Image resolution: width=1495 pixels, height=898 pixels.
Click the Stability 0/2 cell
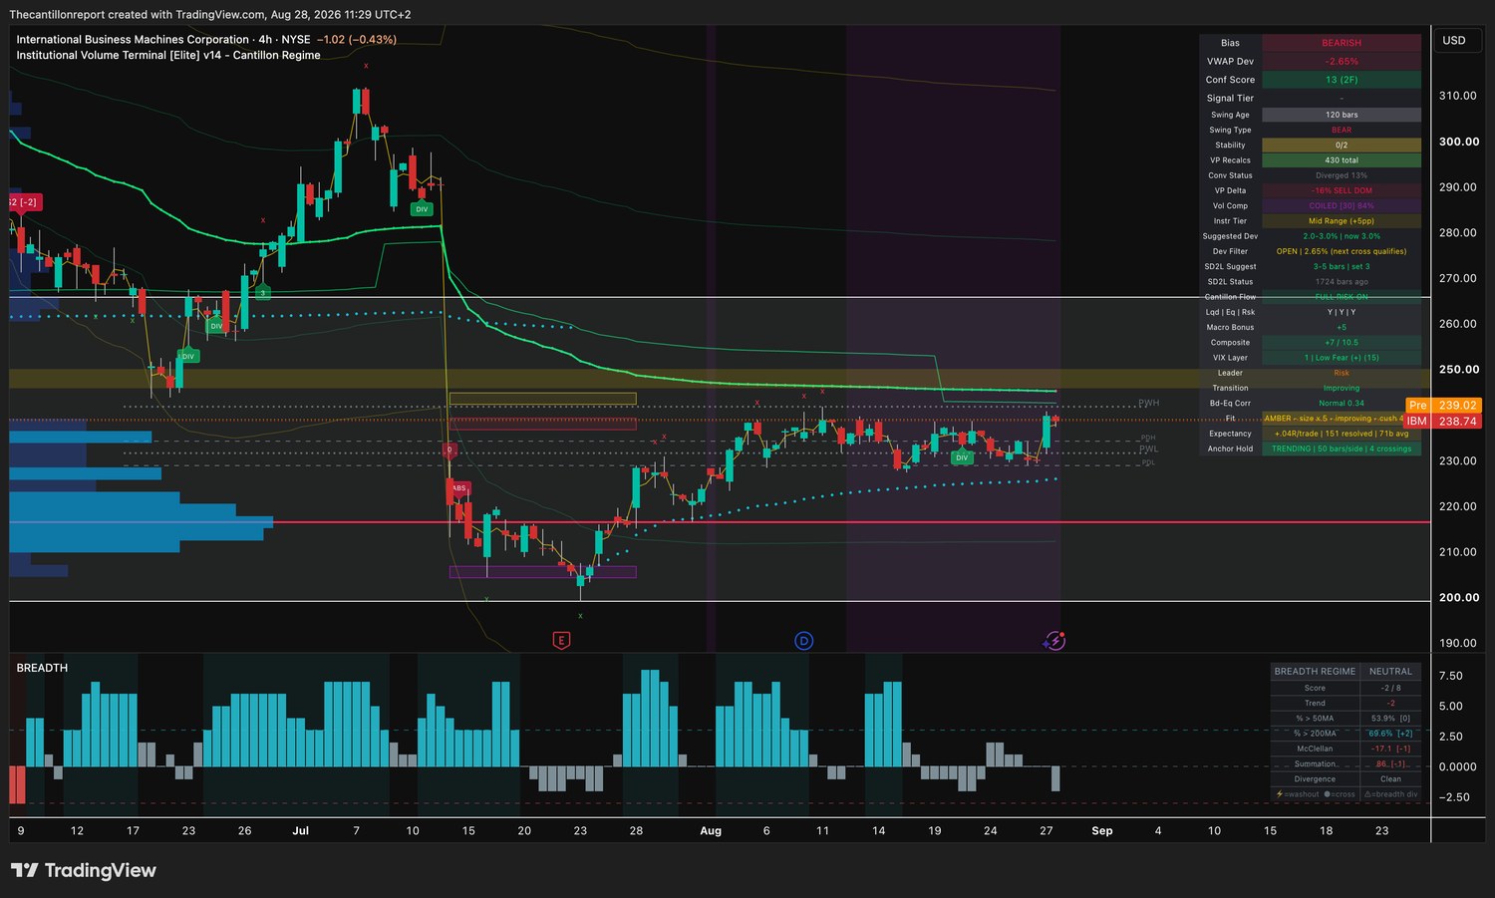point(1342,146)
